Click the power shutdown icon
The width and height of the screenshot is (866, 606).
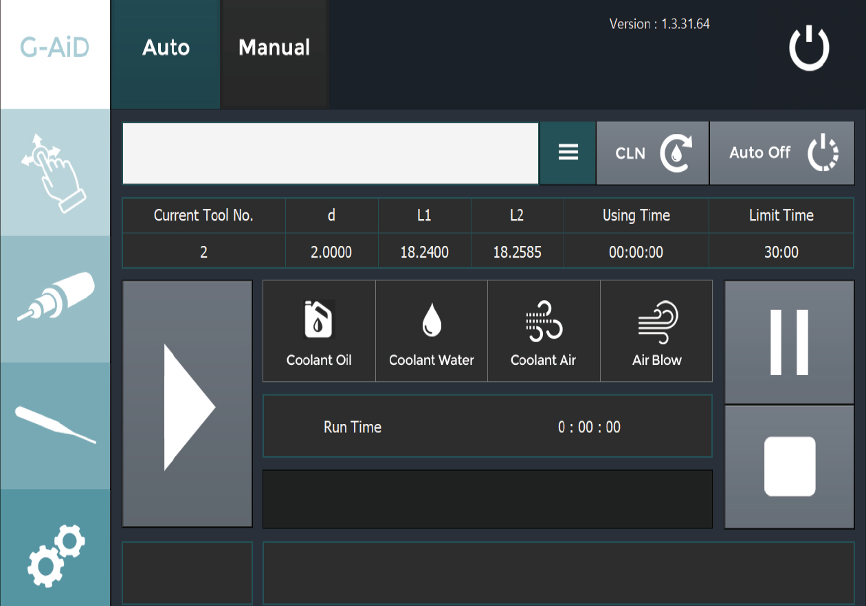coord(809,48)
